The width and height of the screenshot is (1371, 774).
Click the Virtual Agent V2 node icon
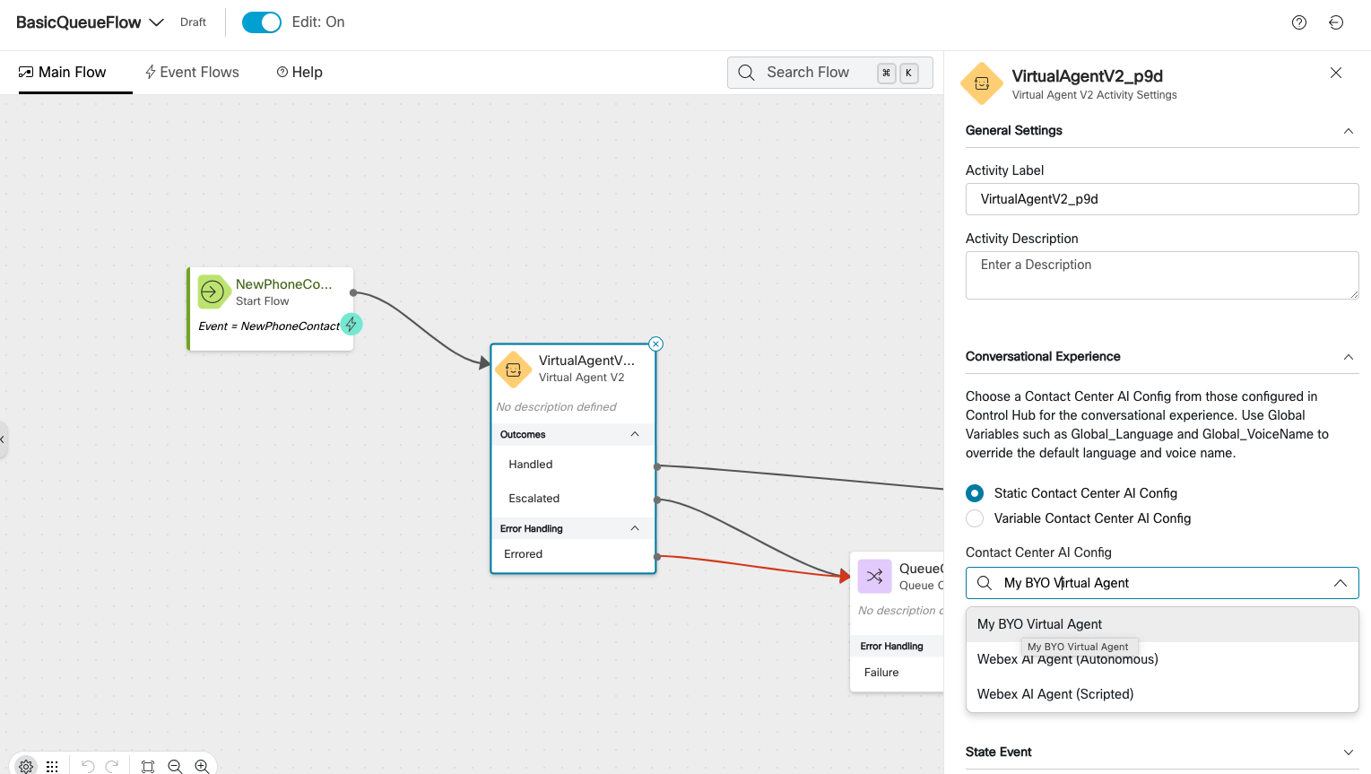coord(514,369)
